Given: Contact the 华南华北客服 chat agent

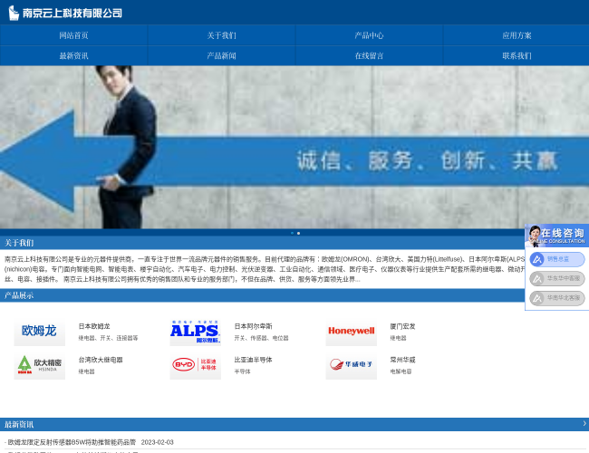Looking at the screenshot, I should (557, 298).
